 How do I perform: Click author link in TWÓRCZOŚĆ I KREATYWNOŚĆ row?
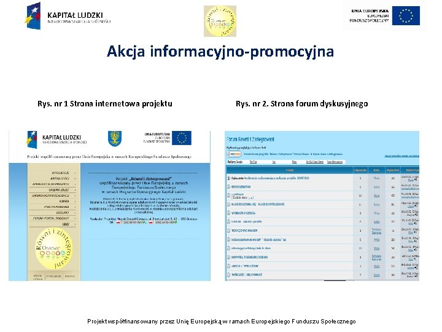[376, 275]
